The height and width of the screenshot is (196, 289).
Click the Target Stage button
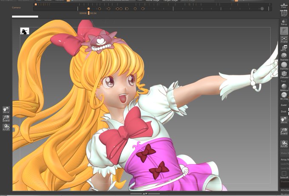pyautogui.click(x=170, y=1)
